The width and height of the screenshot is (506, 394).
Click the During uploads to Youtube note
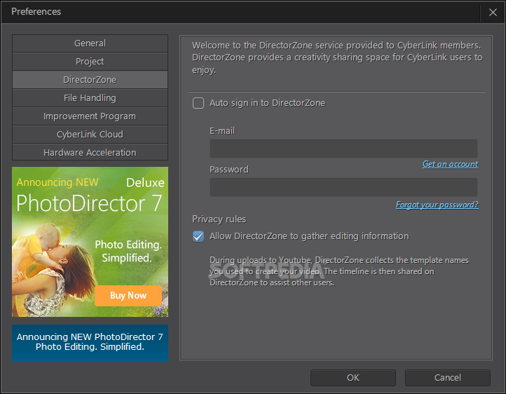pyautogui.click(x=339, y=271)
